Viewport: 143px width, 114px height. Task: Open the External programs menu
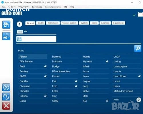tap(53, 7)
